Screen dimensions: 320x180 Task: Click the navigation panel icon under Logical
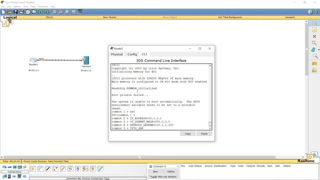pyautogui.click(x=5, y=24)
